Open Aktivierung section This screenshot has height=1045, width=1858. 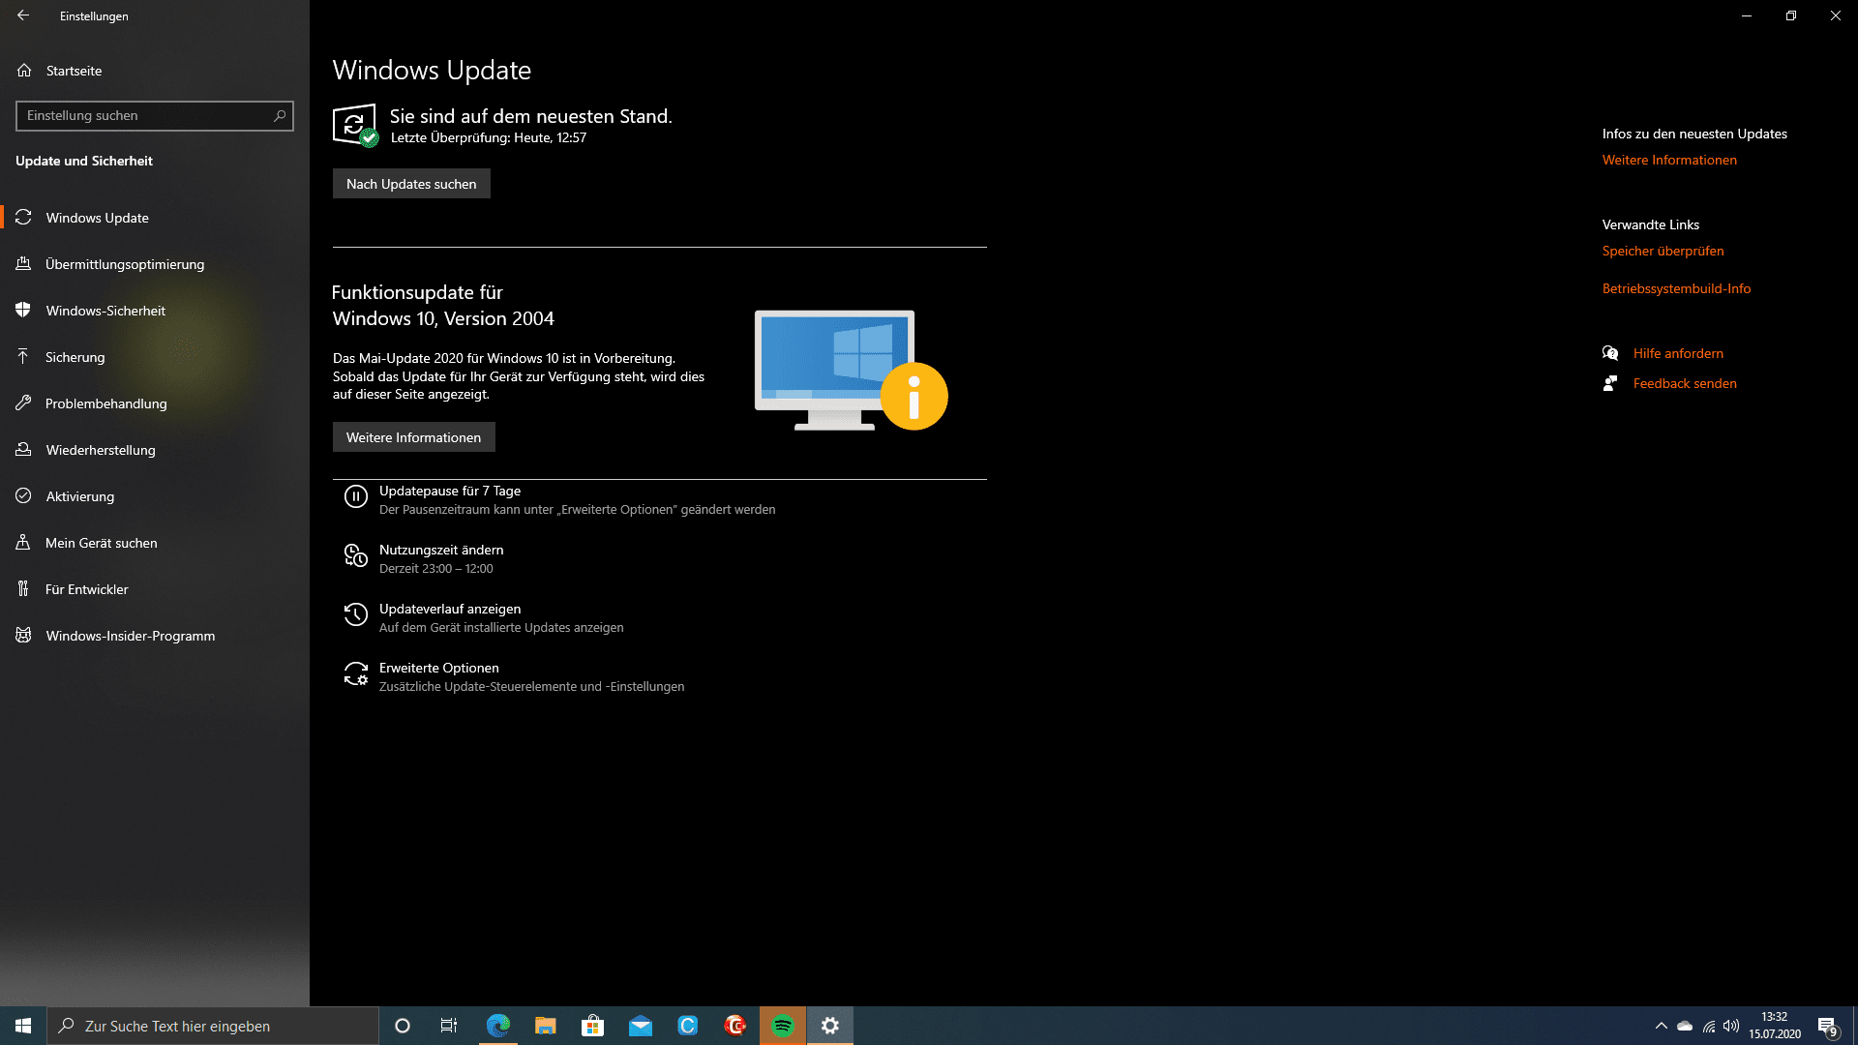click(x=155, y=496)
